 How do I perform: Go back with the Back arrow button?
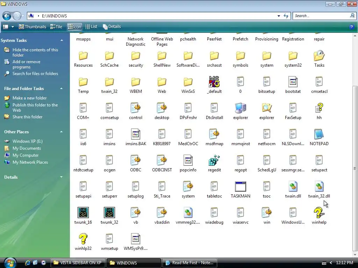pyautogui.click(x=7, y=16)
